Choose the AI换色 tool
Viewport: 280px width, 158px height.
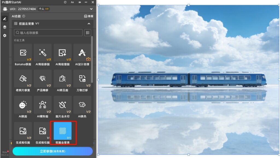point(82,105)
